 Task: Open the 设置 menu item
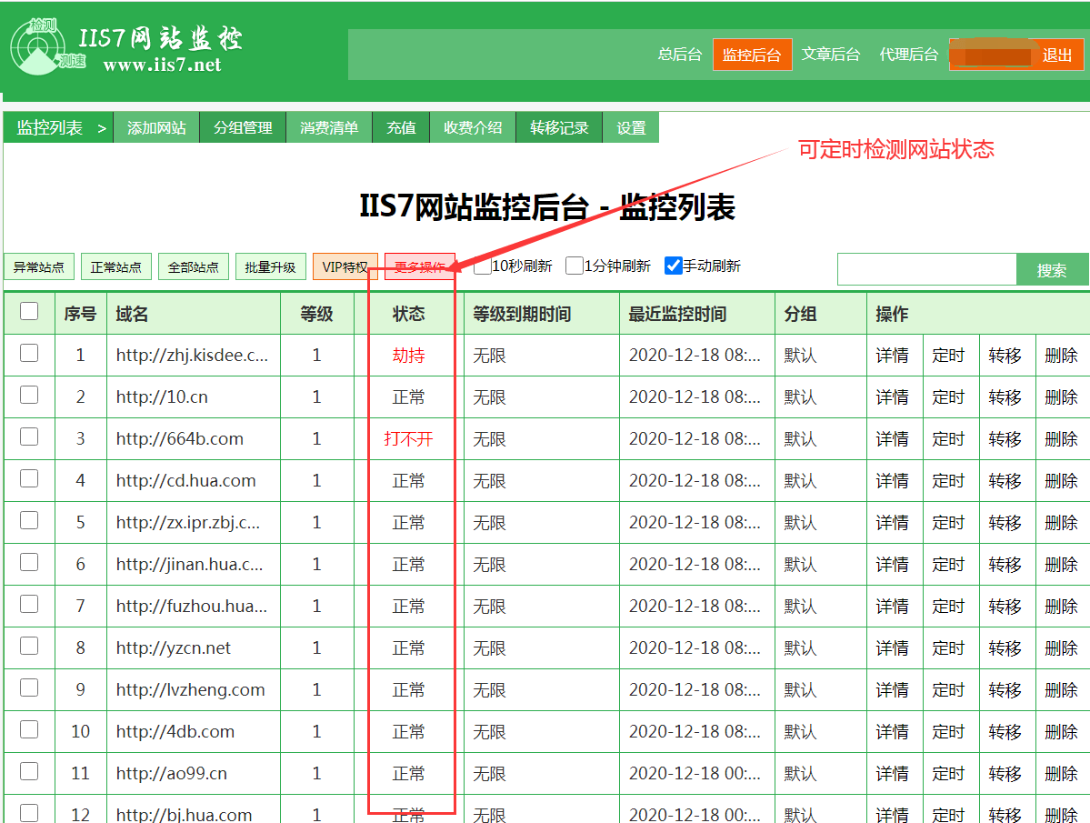point(631,127)
